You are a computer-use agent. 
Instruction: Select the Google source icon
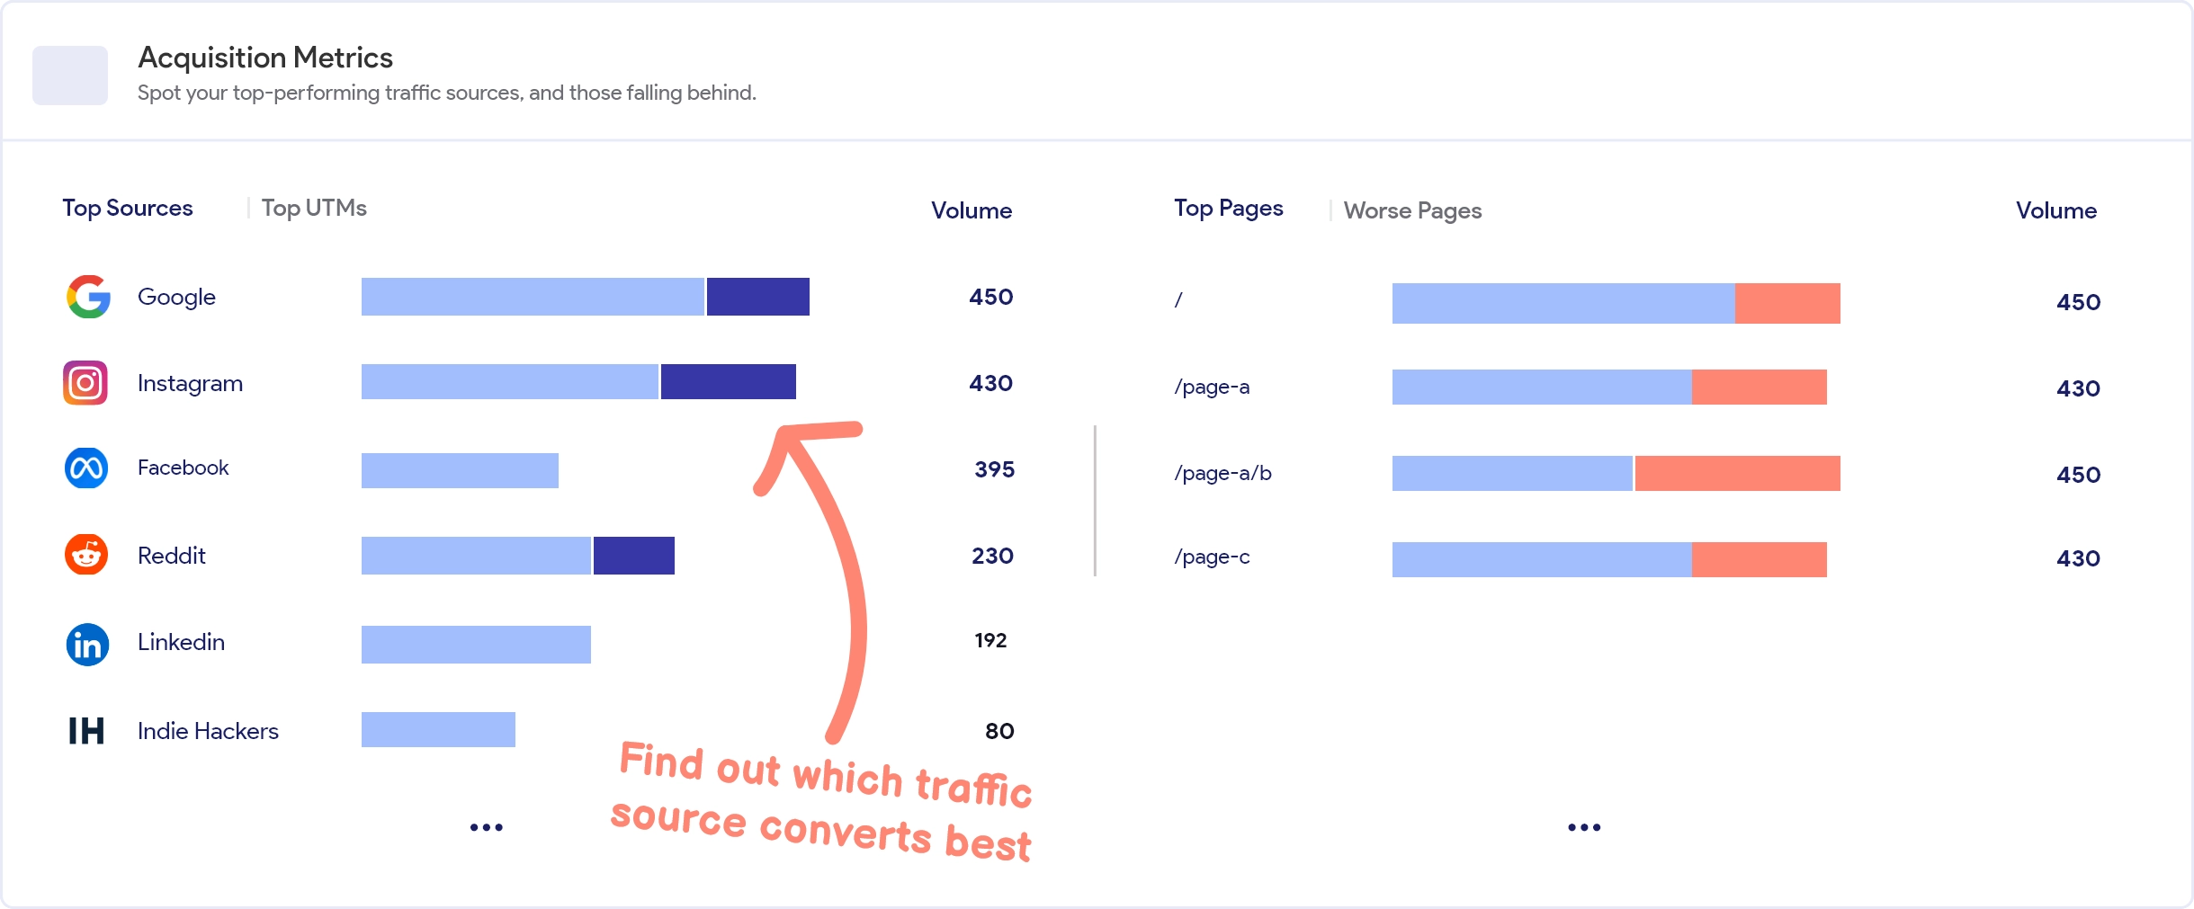[86, 297]
